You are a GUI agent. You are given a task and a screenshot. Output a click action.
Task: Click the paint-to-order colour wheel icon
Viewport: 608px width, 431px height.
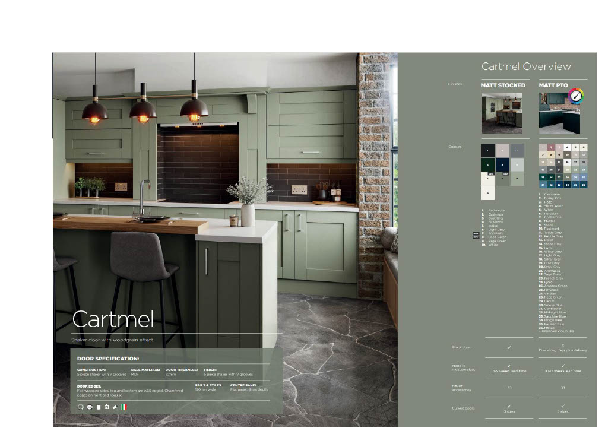576,96
